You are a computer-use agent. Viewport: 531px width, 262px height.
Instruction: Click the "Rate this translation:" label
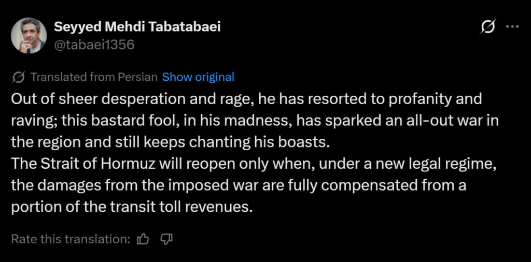tap(71, 239)
